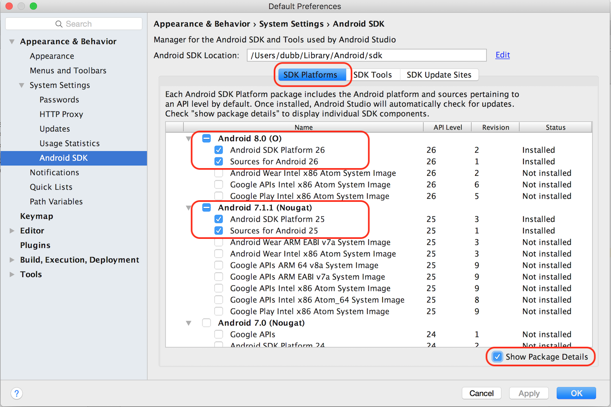611x407 pixels.
Task: Toggle Android SDK Platform 26 checkbox
Action: [219, 150]
